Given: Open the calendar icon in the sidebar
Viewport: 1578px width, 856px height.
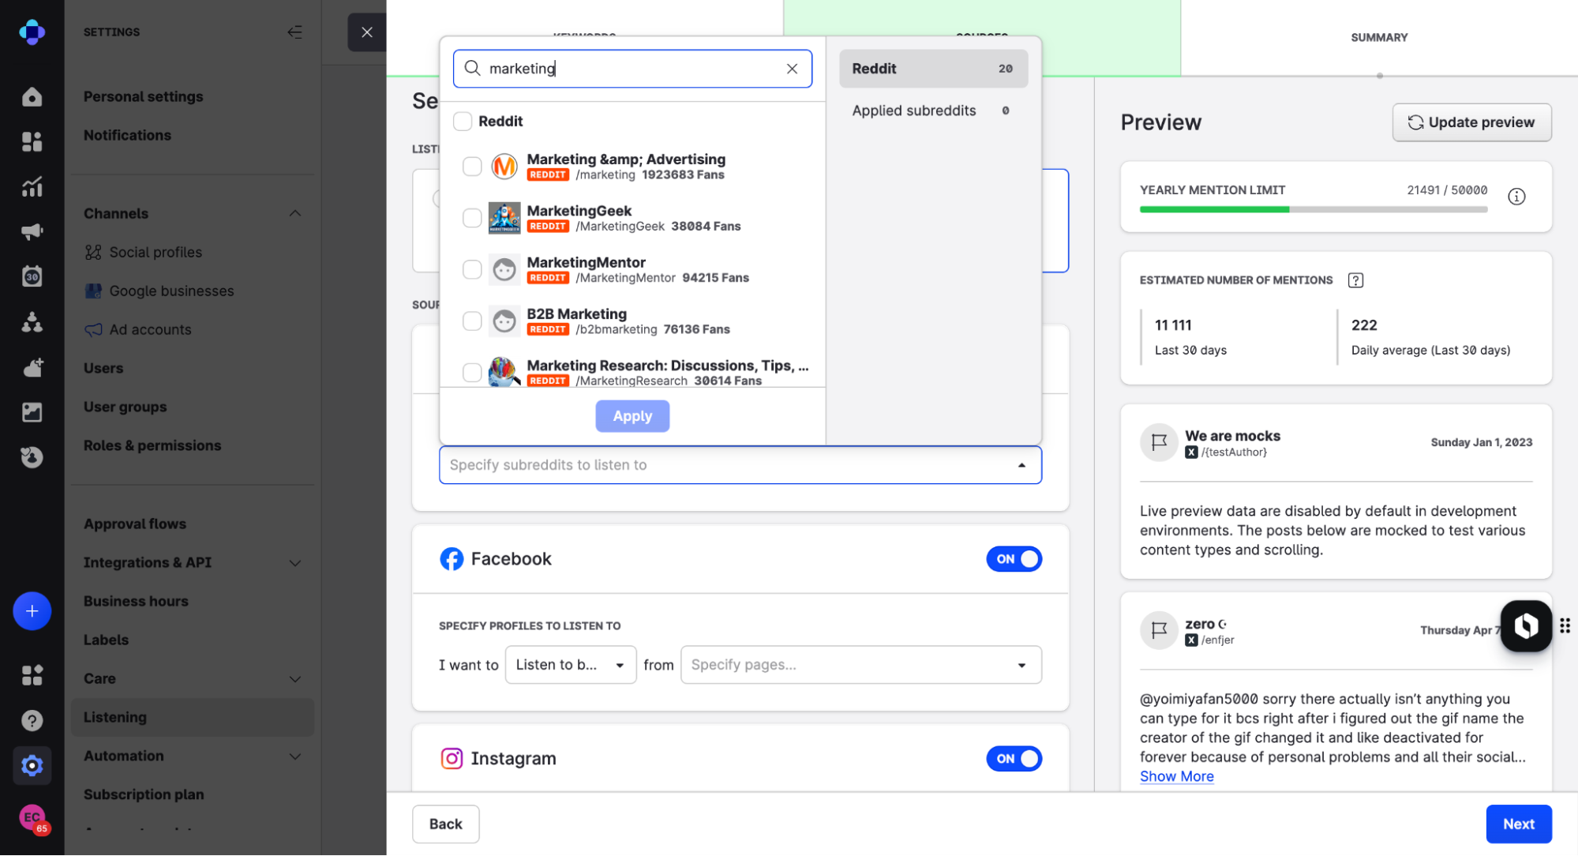Looking at the screenshot, I should click(32, 276).
